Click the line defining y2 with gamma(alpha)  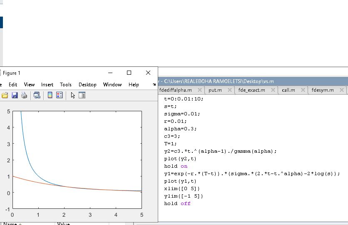tap(220, 152)
